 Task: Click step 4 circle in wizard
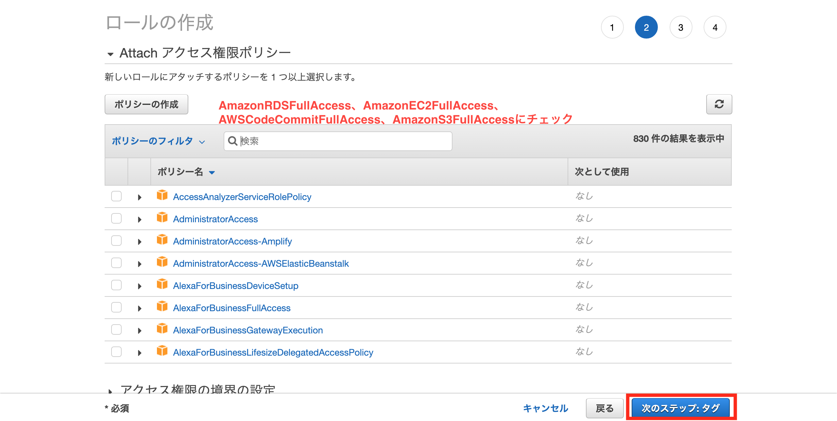tap(715, 27)
